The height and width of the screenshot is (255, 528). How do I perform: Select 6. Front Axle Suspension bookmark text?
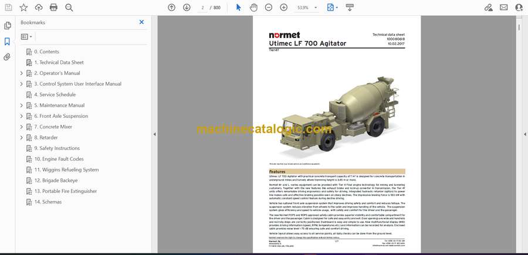pyautogui.click(x=61, y=116)
